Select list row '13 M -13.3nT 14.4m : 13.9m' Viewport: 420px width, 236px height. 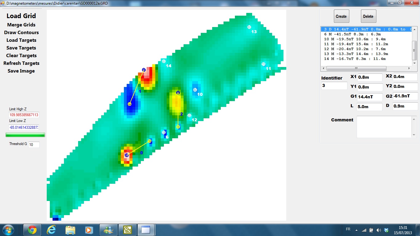point(366,54)
